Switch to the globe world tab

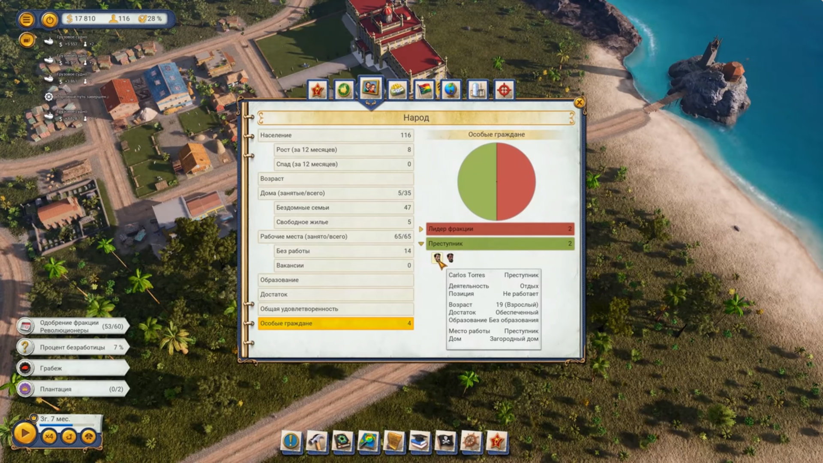pyautogui.click(x=451, y=90)
